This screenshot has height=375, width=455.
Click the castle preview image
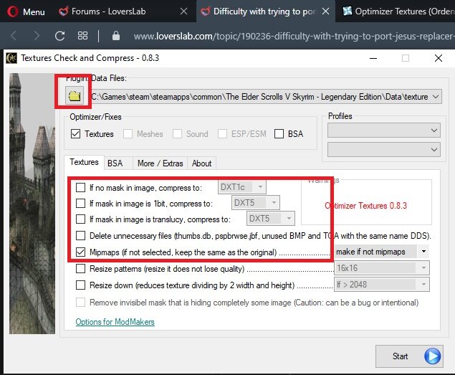32,204
